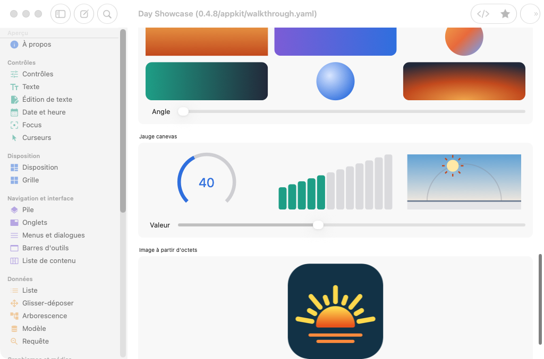544x359 pixels.
Task: Open the Onglets page
Action: tap(35, 223)
